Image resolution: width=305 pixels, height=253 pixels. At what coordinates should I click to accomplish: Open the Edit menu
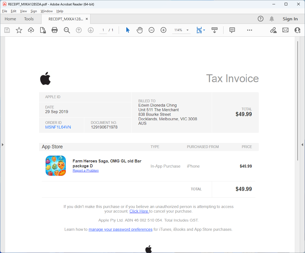tap(13, 11)
